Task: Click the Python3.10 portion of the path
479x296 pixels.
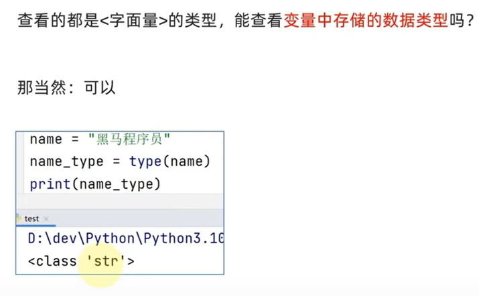Action: coord(184,238)
